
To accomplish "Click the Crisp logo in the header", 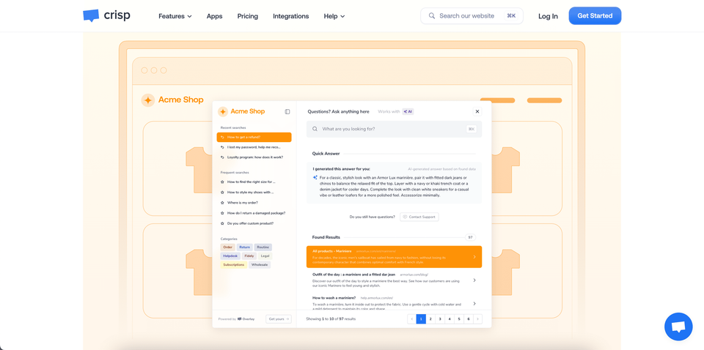I will [x=106, y=15].
